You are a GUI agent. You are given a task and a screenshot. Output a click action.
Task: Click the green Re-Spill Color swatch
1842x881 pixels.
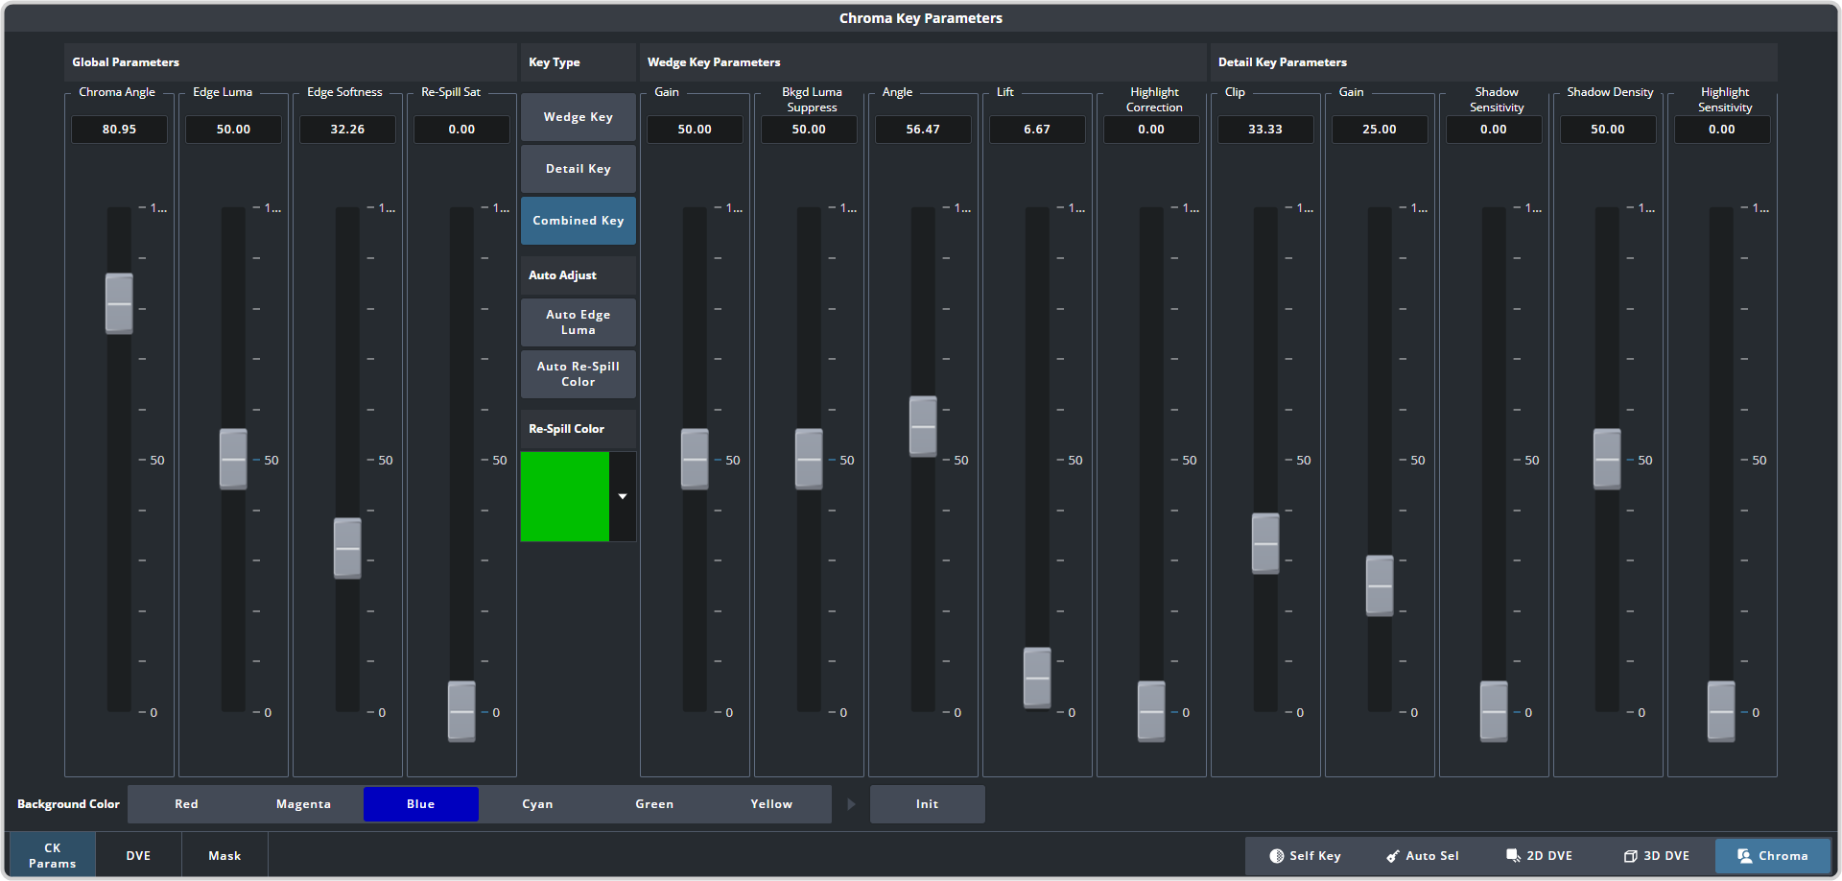click(565, 496)
